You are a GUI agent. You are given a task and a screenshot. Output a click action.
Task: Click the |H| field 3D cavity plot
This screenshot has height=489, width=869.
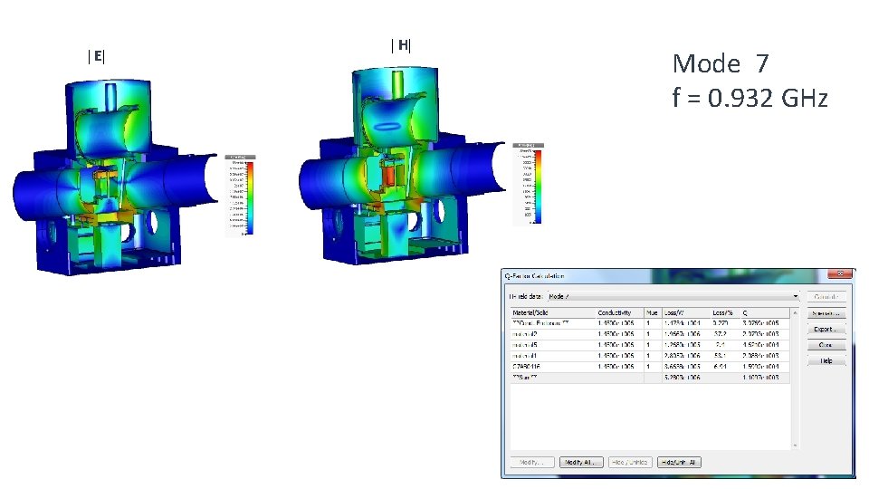(x=403, y=166)
